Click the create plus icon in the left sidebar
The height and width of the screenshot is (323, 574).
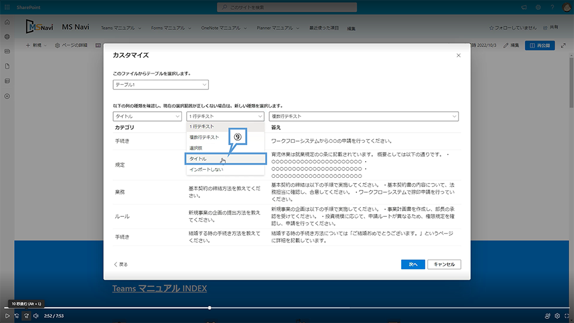7,96
